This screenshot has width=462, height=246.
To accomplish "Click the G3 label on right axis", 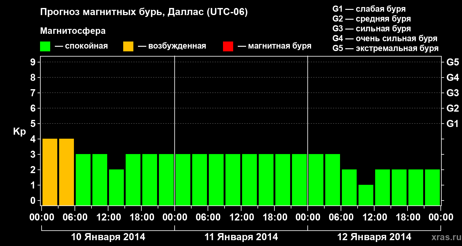I will click(x=452, y=93).
